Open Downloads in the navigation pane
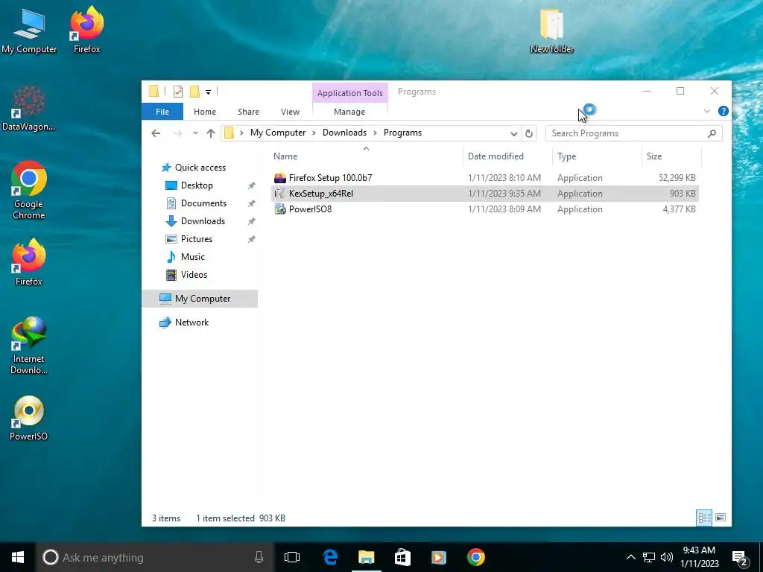 pos(196,221)
